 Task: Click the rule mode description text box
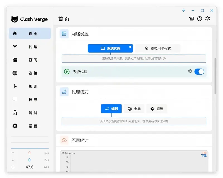pyautogui.click(x=134, y=121)
